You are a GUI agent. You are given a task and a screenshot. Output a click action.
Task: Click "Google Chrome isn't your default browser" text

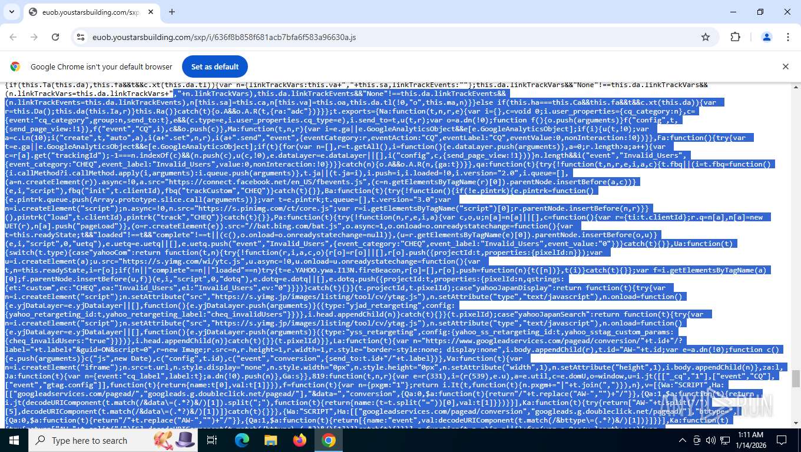point(101,67)
